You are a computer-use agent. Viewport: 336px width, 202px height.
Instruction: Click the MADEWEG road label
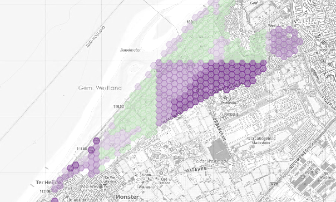(196, 170)
